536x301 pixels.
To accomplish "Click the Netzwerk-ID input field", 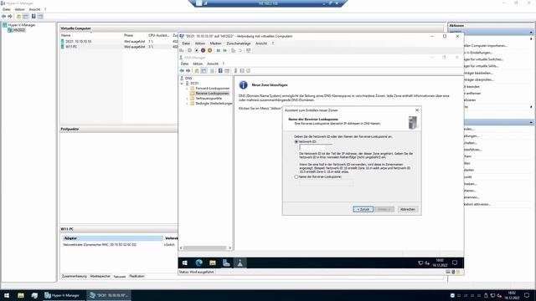I will click(x=315, y=147).
